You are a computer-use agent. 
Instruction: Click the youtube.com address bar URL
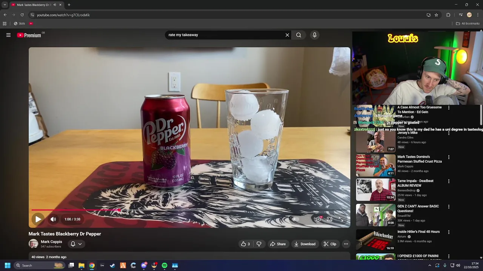pos(63,15)
